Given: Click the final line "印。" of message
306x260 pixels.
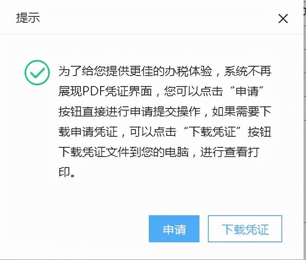Looking at the screenshot, I should pyautogui.click(x=67, y=172).
